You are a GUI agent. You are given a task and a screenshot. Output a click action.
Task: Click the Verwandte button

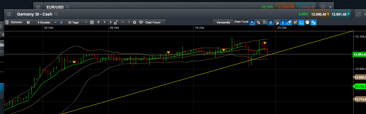(x=223, y=22)
